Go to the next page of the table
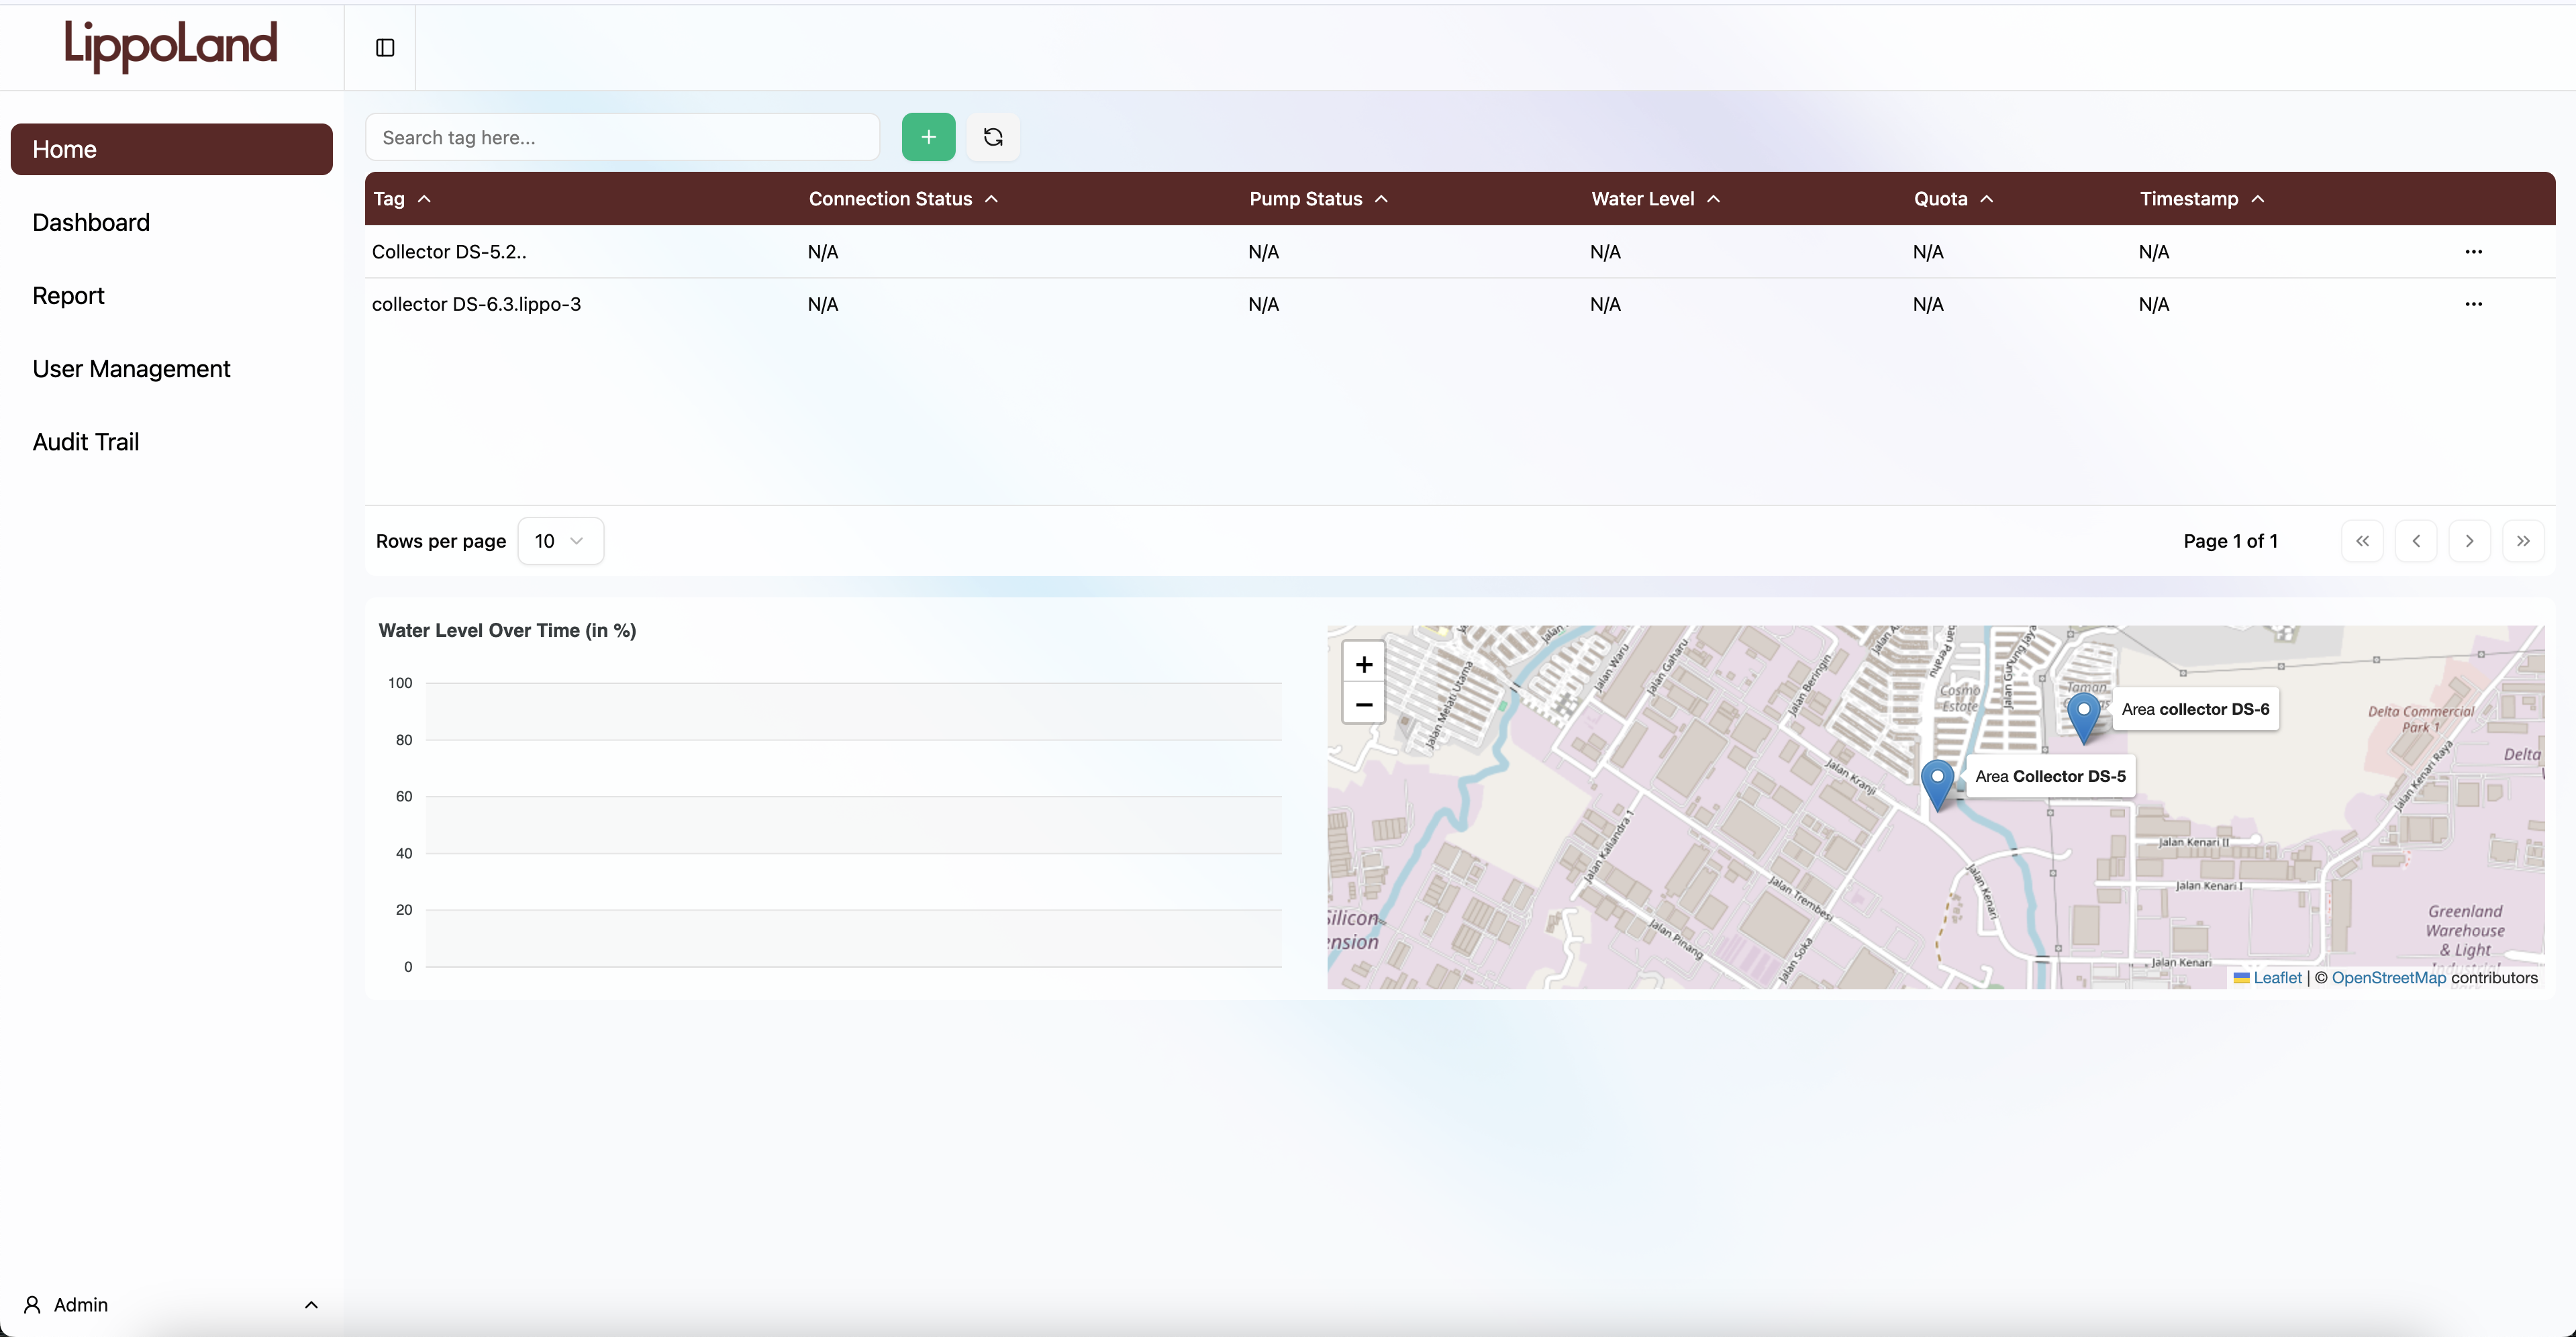This screenshot has width=2576, height=1337. 2469,541
